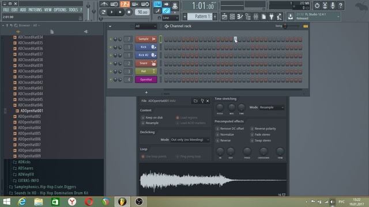This screenshot has height=207, width=369.
Task: Click the Play button in transport
Action: coord(111,11)
